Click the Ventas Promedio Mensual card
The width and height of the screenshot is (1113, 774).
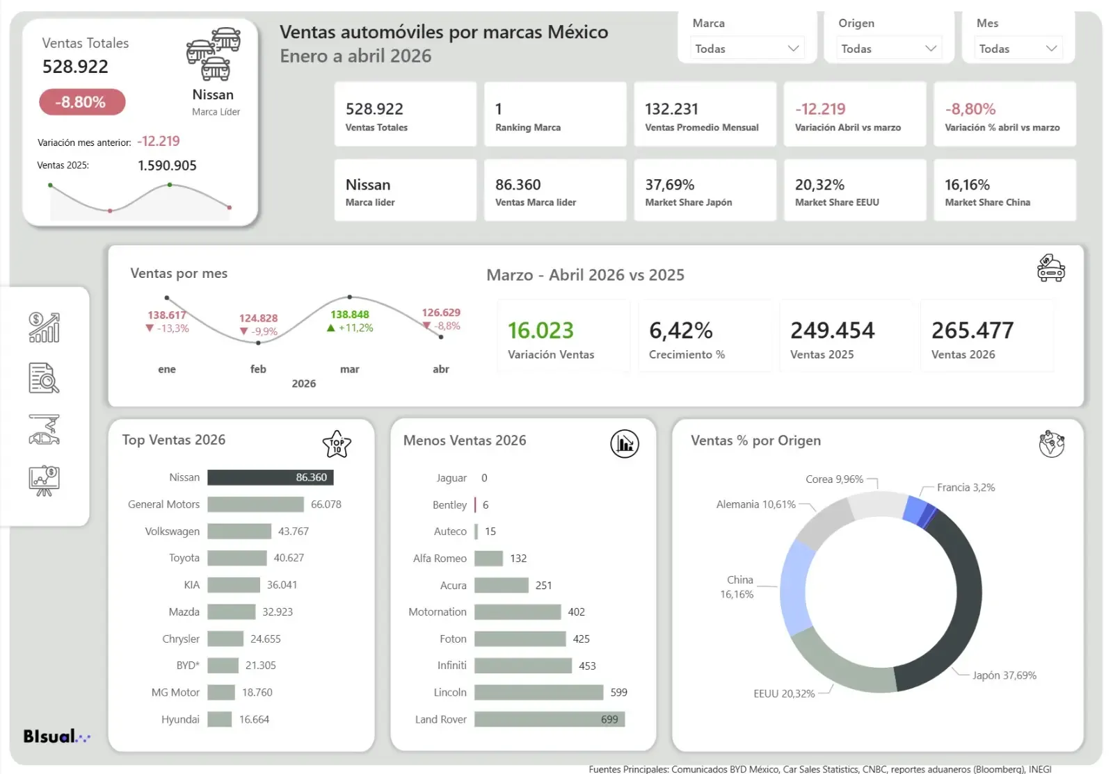point(705,114)
